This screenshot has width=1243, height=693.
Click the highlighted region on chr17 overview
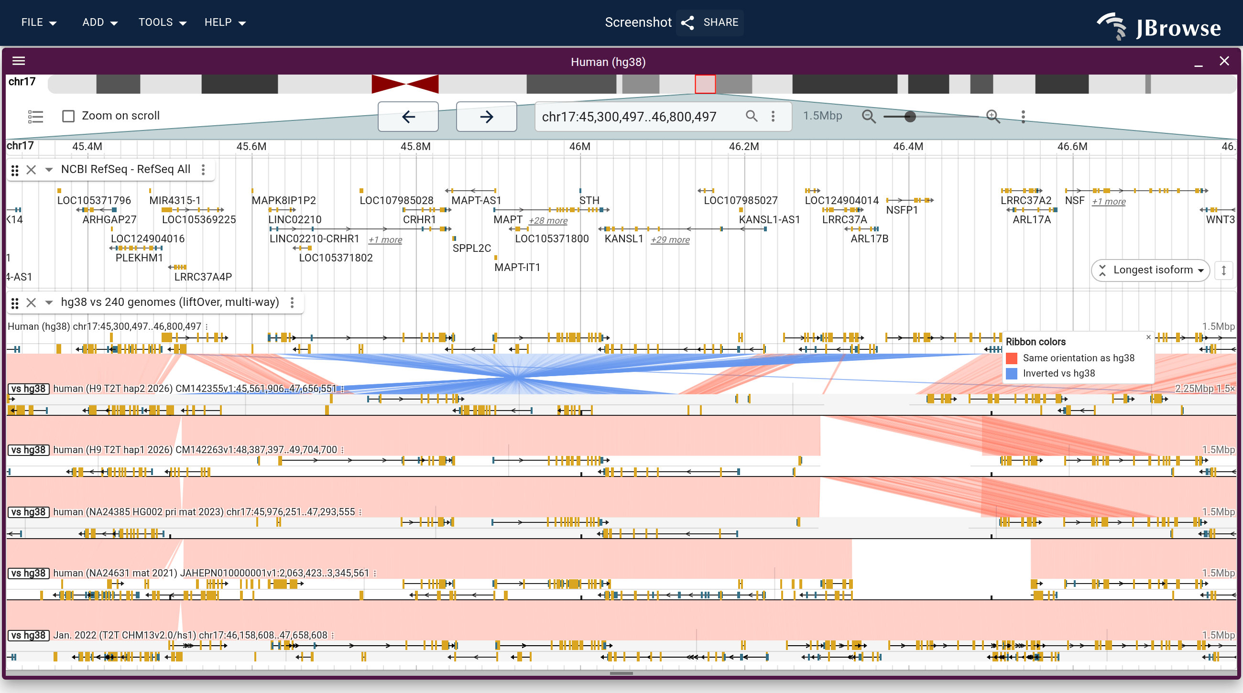(x=705, y=84)
